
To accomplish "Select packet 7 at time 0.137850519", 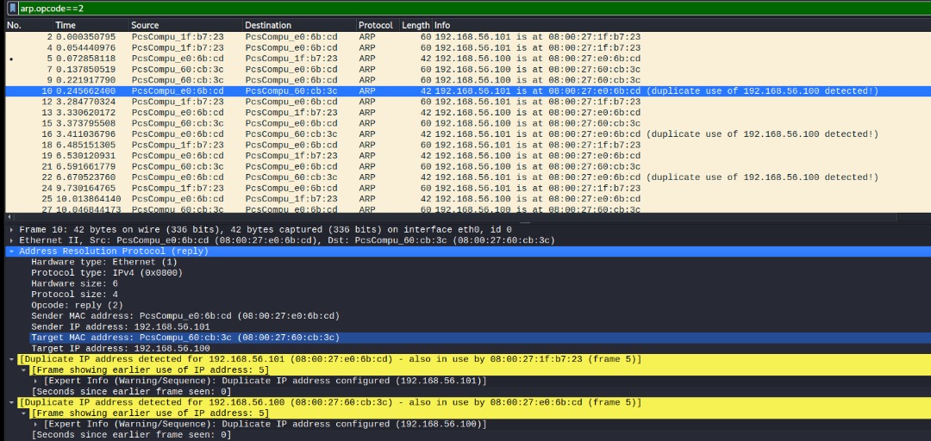I will tap(468, 70).
